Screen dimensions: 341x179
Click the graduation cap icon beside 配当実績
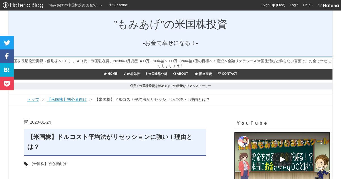[x=196, y=74]
